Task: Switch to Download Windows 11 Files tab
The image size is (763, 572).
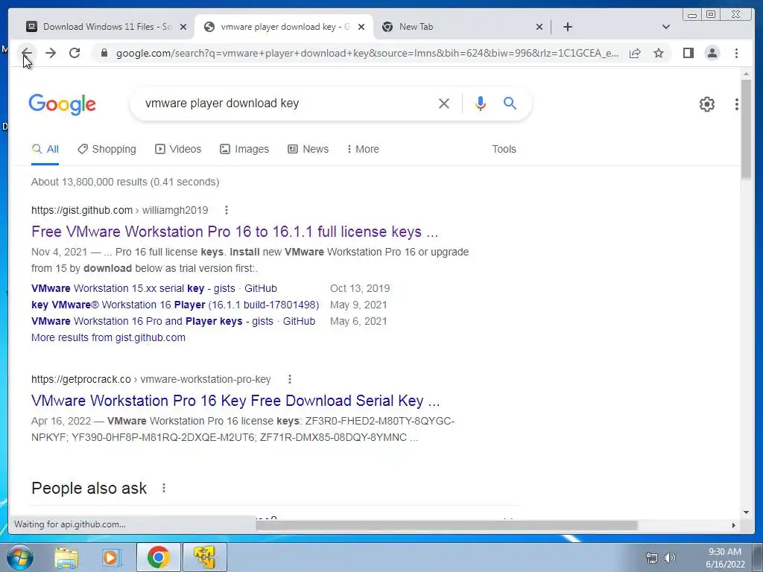Action: [x=100, y=27]
